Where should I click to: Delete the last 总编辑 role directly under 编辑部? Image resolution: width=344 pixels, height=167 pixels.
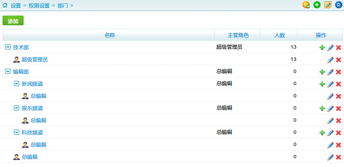coord(338,157)
